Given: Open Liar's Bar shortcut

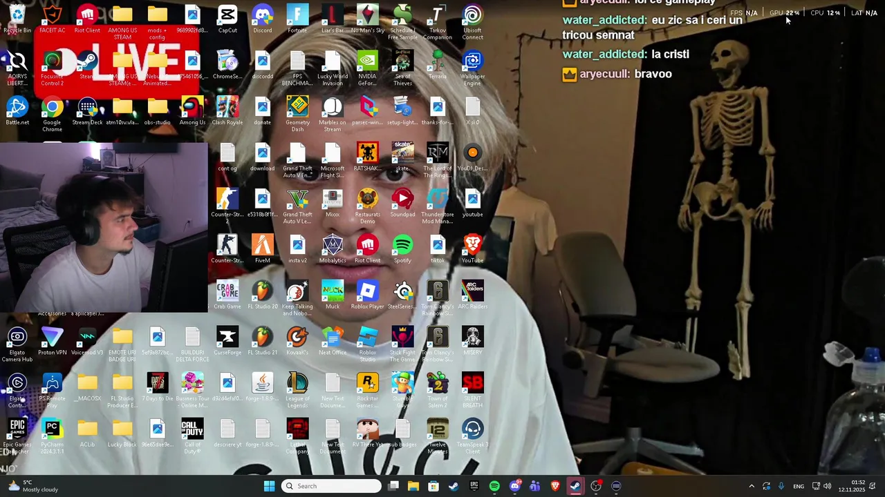Looking at the screenshot, I should tap(333, 19).
